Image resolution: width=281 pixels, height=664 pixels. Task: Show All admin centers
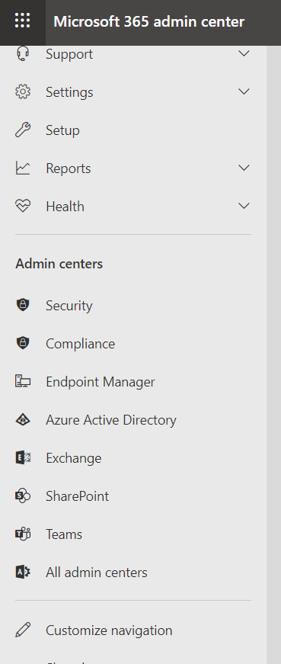tap(97, 573)
